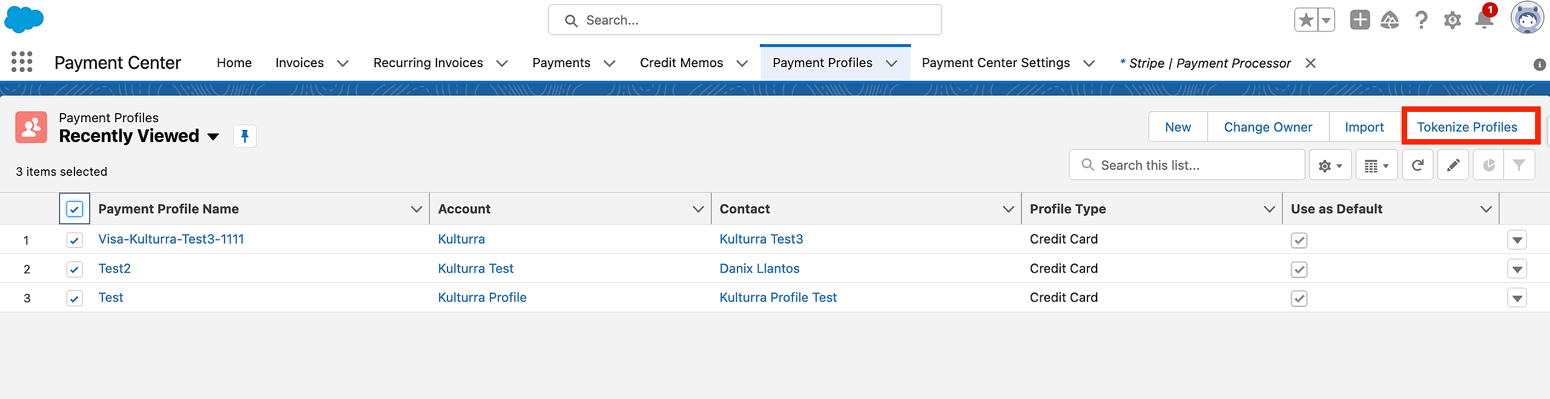The width and height of the screenshot is (1550, 399).
Task: Open row actions dropdown for Test2
Action: [x=1517, y=269]
